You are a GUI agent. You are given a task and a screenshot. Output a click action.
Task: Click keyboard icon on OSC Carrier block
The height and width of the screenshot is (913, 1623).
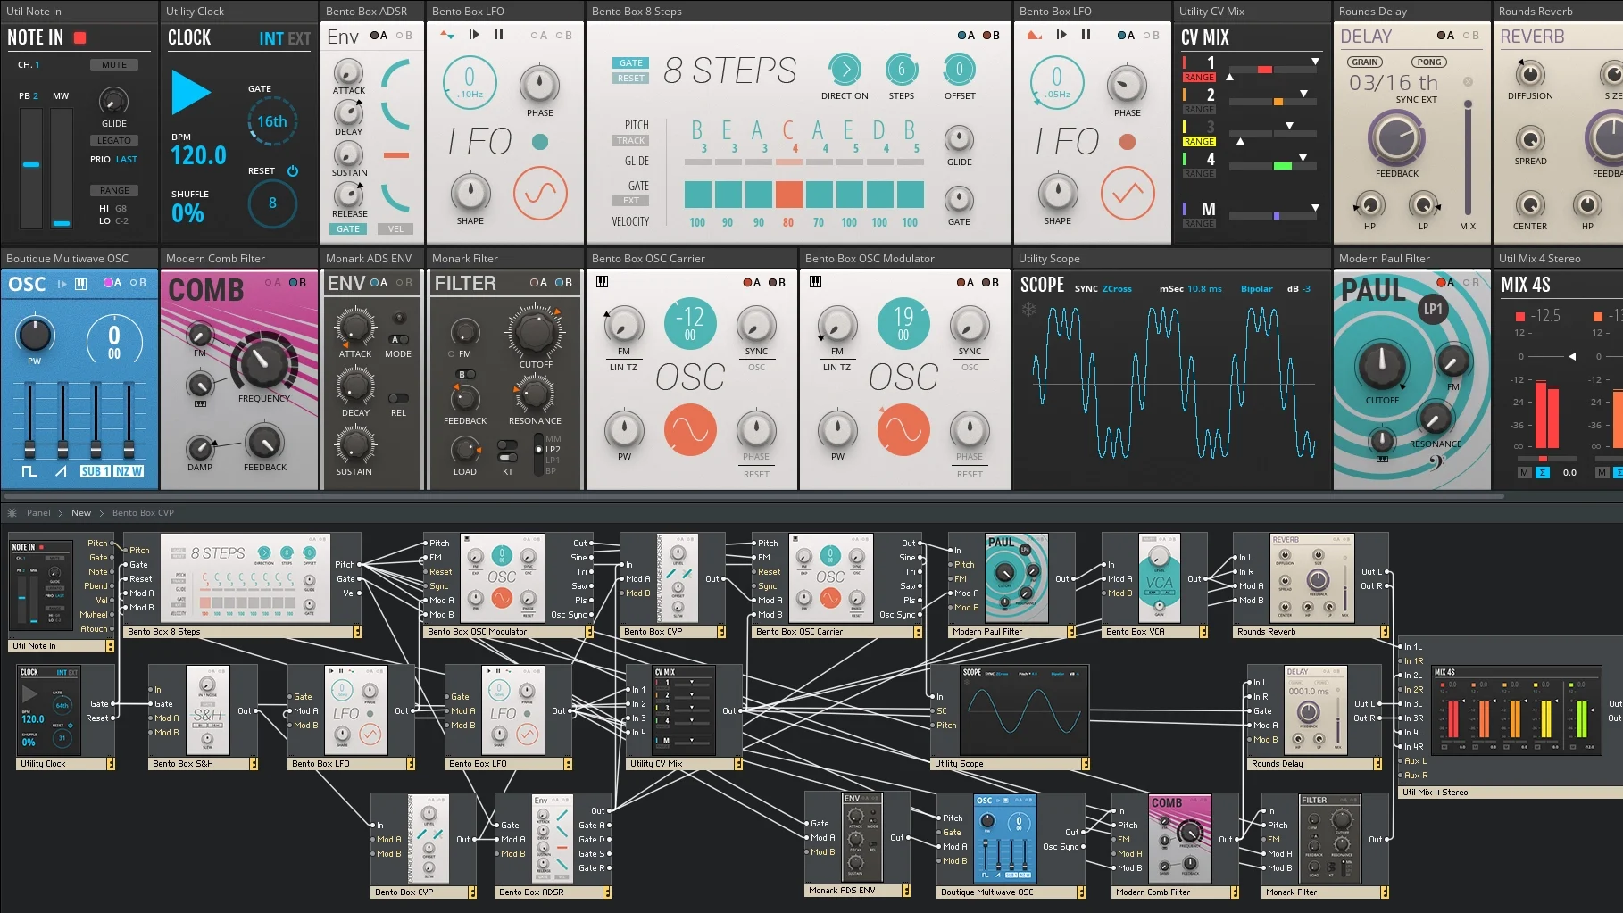pos(602,282)
